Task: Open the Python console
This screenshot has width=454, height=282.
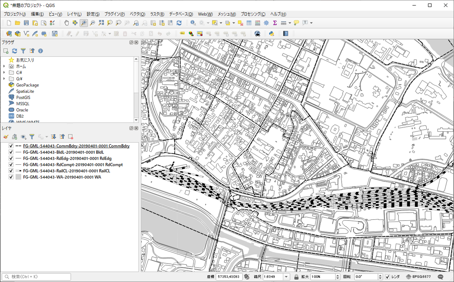Action: (x=271, y=34)
